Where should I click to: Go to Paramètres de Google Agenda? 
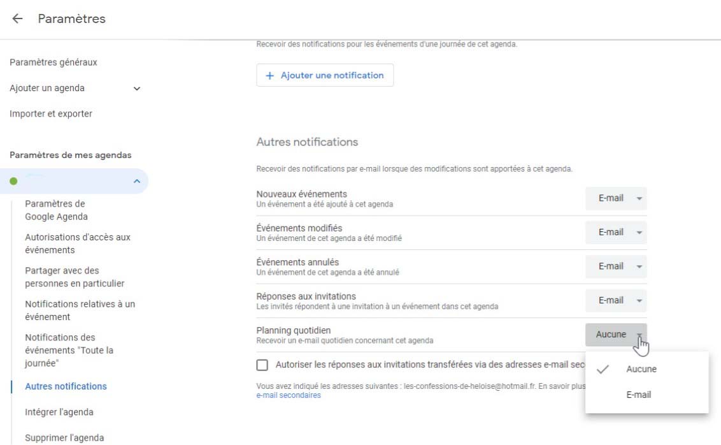pyautogui.click(x=56, y=210)
